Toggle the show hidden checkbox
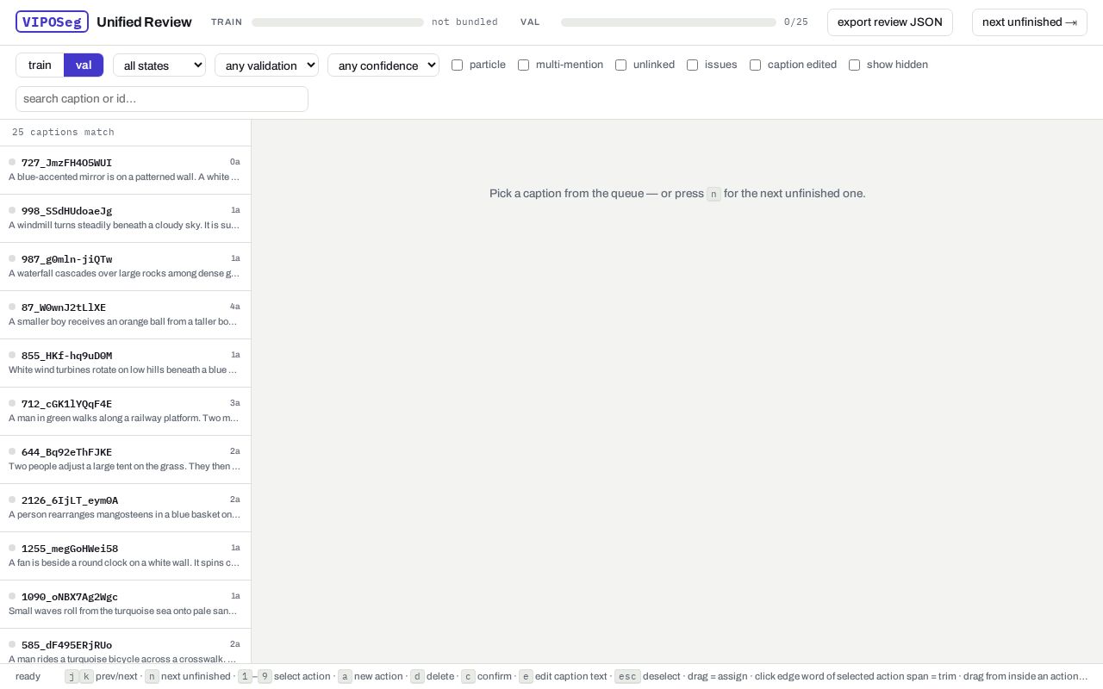Viewport: 1103px width, 689px height. coord(854,65)
